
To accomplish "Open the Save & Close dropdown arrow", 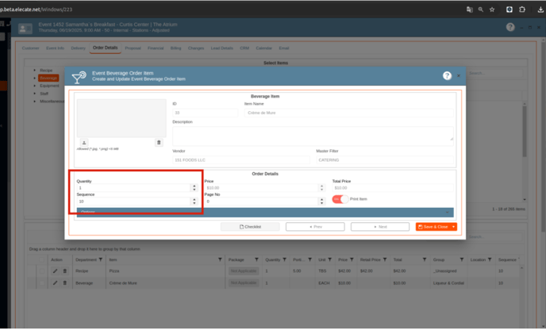I will [453, 227].
